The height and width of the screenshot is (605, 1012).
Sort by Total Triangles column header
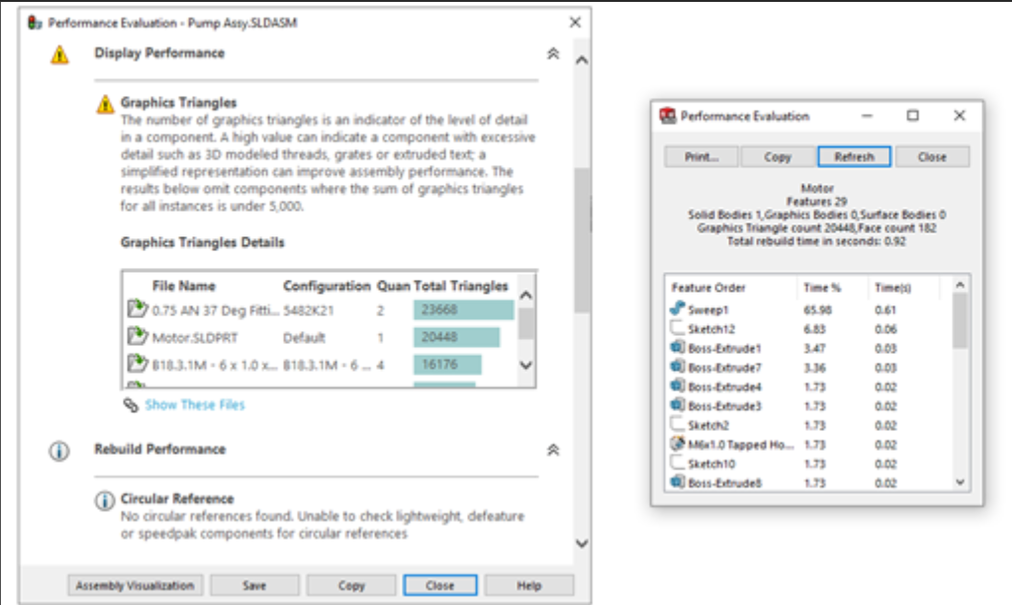click(461, 286)
